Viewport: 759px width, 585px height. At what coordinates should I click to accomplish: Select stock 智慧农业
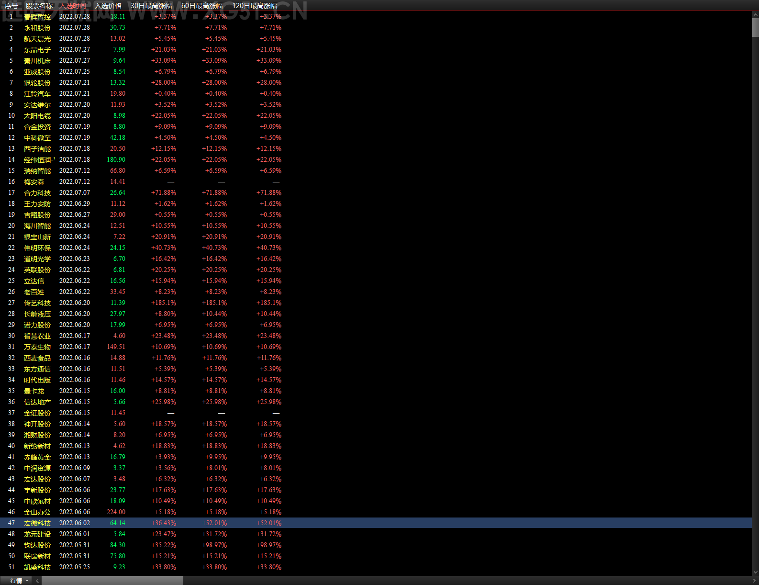pos(37,336)
